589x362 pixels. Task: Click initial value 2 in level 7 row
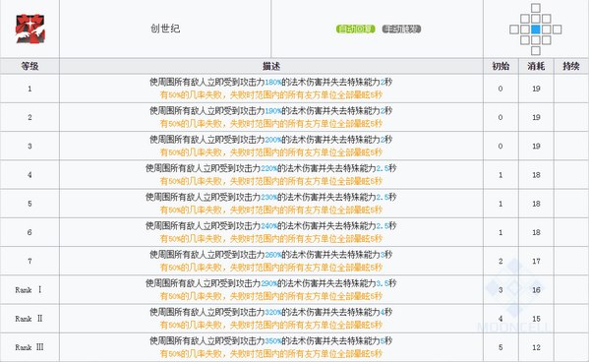pyautogui.click(x=501, y=262)
